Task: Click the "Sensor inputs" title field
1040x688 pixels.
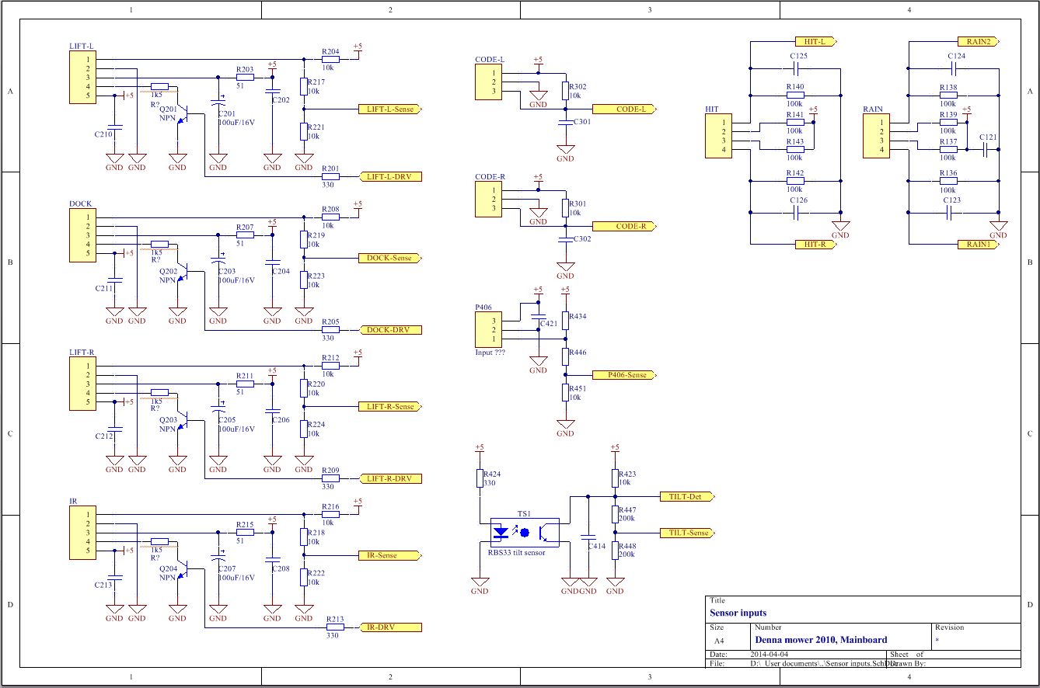Action: pyautogui.click(x=738, y=613)
